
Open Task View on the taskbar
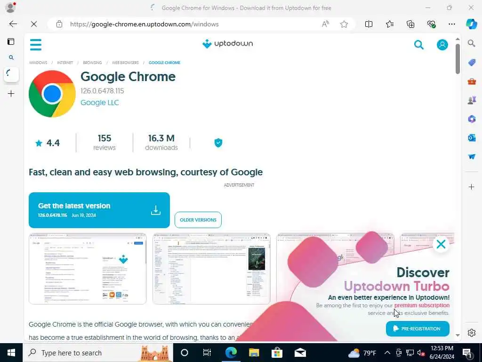(x=207, y=353)
